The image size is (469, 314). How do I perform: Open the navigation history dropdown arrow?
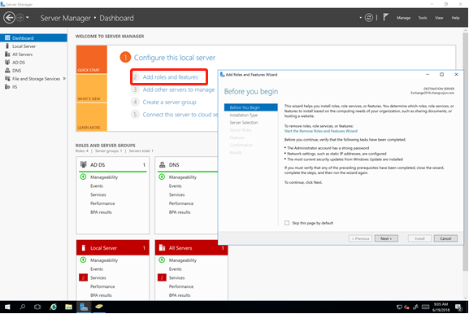(27, 18)
